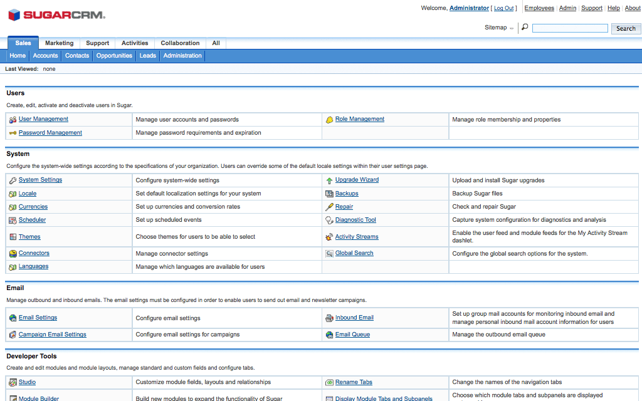Open the Activities tab
Viewport: 642px width, 401px height.
(x=135, y=43)
